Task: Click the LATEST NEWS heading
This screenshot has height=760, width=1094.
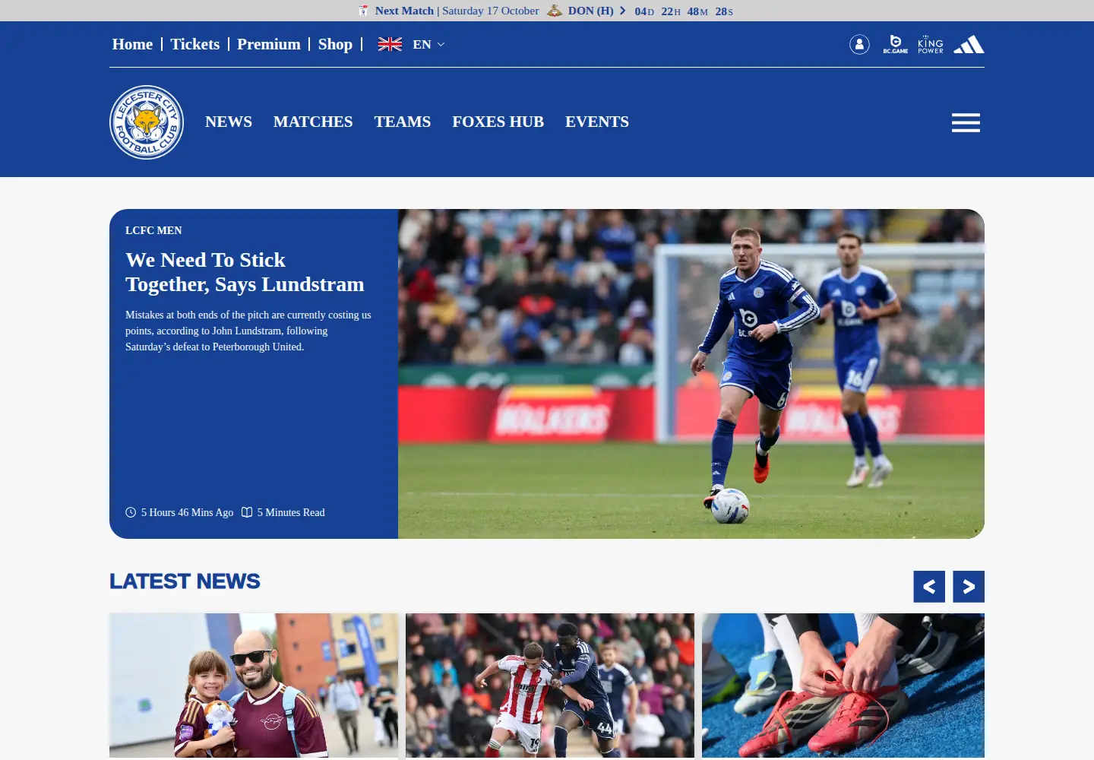Action: 185,581
